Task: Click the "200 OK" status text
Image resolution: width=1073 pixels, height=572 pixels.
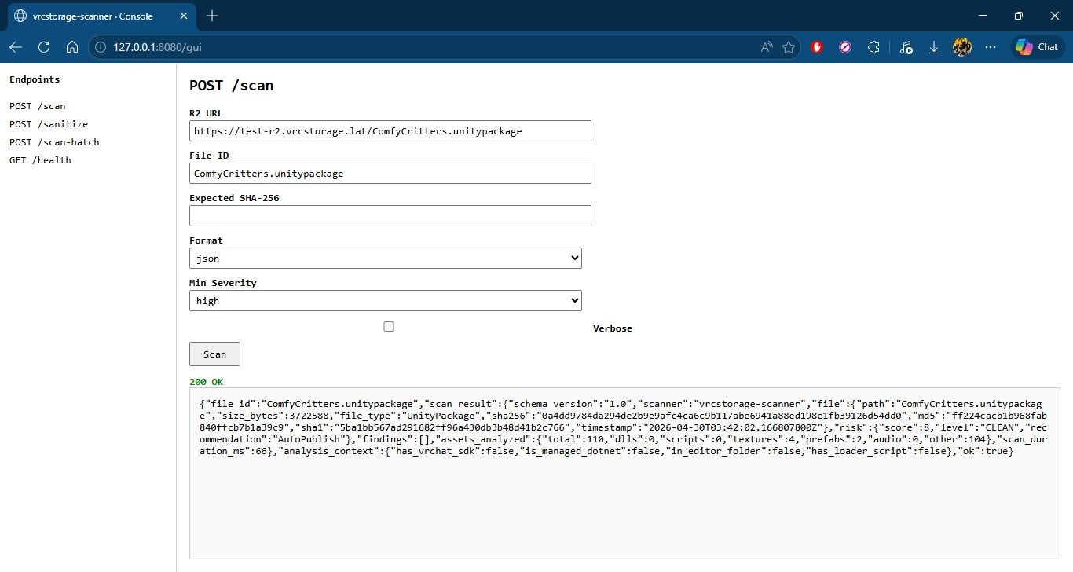Action: pos(207,382)
